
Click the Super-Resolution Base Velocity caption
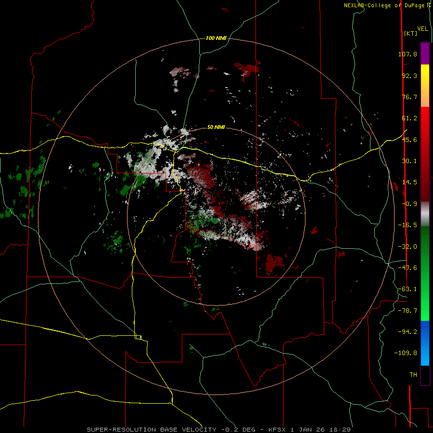pos(219,430)
